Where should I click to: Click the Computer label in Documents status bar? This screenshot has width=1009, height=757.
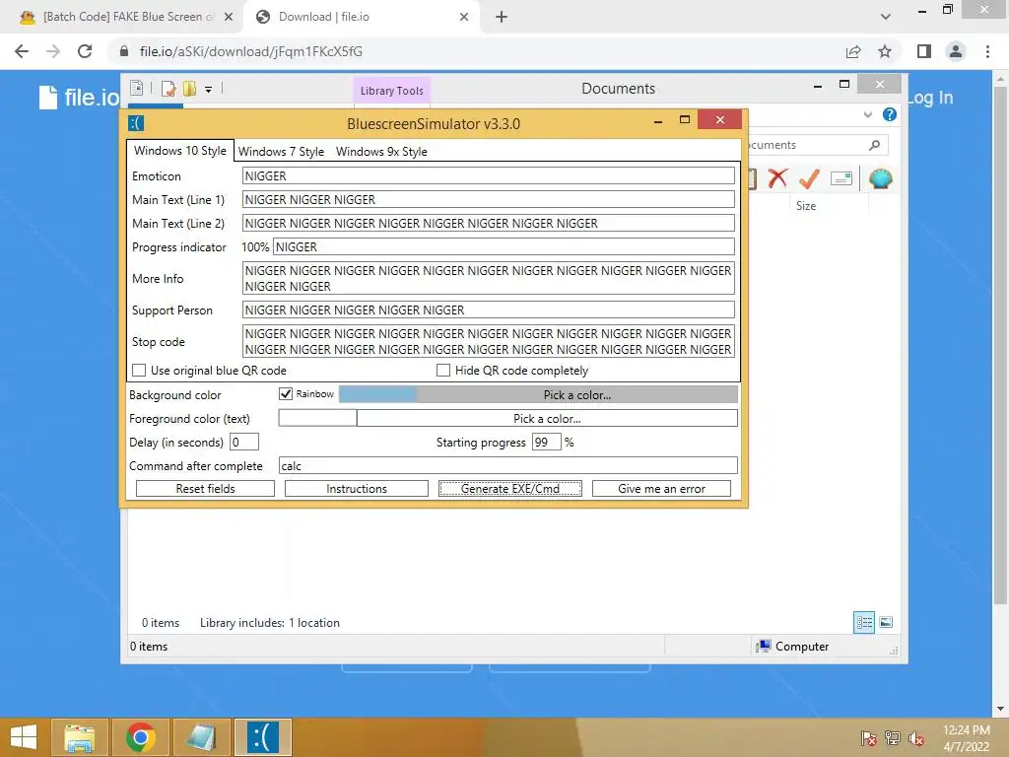click(x=802, y=647)
